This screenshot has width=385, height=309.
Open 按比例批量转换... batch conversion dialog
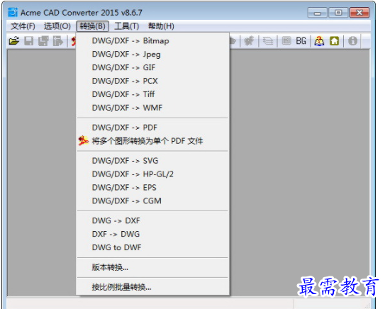click(x=152, y=287)
